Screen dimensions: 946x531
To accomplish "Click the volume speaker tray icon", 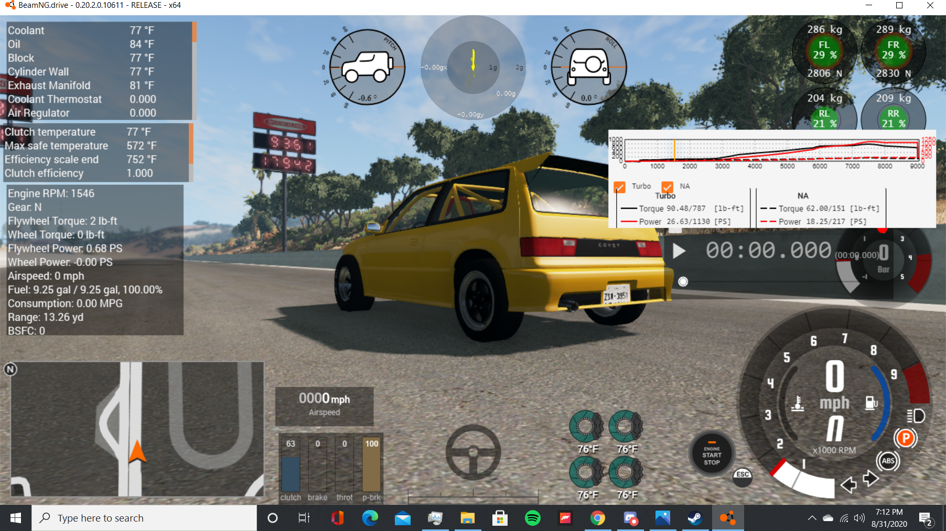I will pos(859,518).
